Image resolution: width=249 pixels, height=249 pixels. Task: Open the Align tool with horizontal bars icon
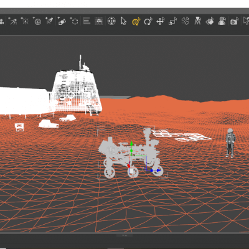coord(87,21)
